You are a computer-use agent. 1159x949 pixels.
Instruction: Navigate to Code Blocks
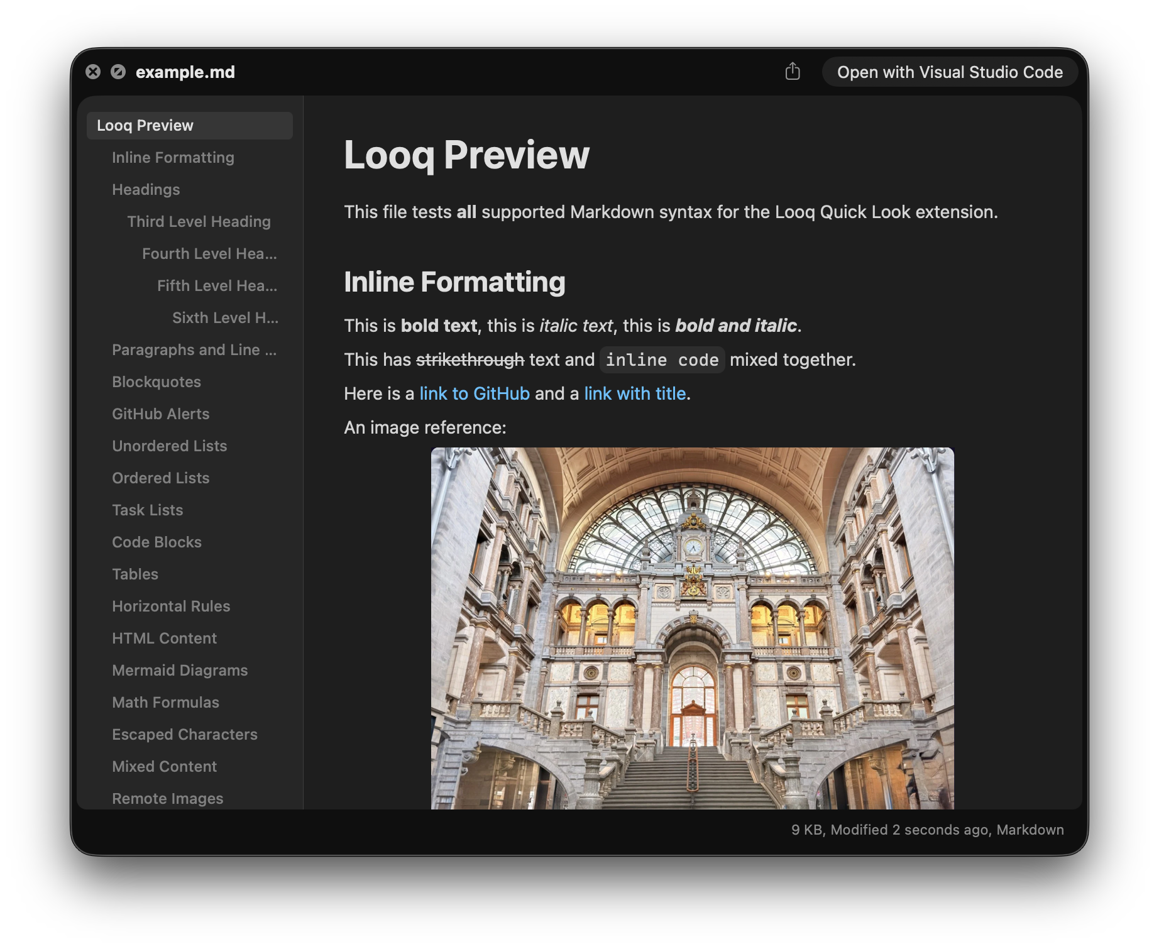click(x=157, y=542)
